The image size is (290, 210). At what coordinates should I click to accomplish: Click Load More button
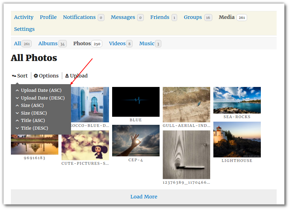[x=144, y=197]
